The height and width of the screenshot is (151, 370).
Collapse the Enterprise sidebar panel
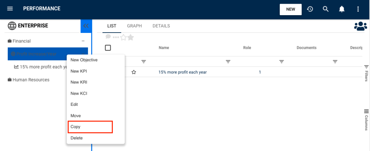tap(86, 26)
